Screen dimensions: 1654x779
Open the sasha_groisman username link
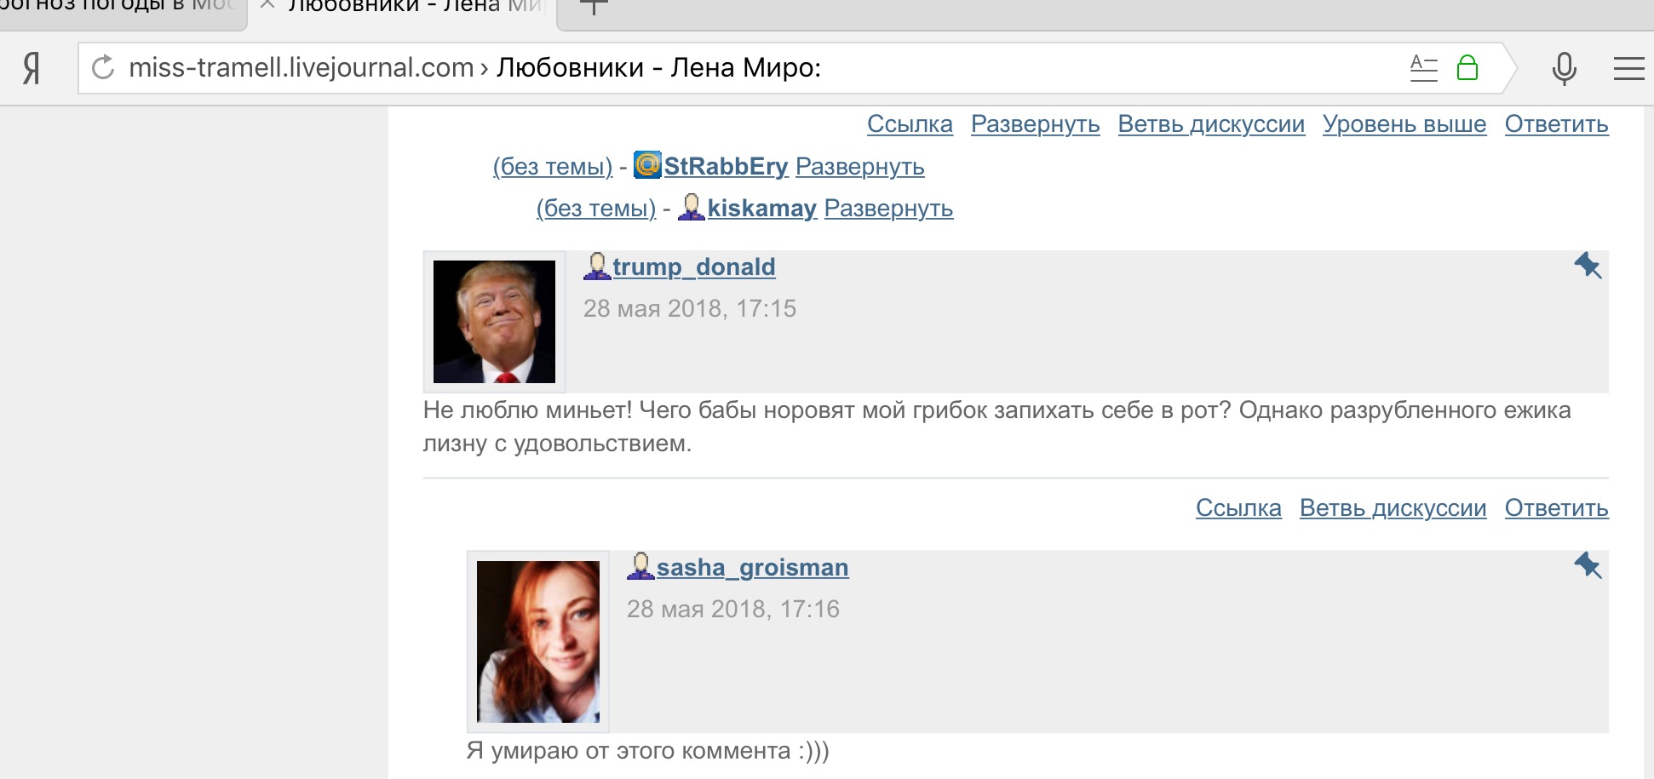(752, 567)
